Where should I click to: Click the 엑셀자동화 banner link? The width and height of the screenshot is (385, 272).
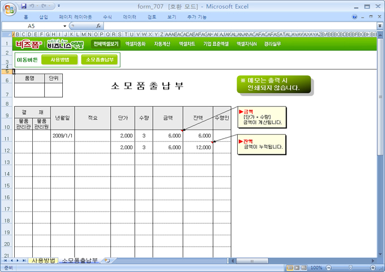pyautogui.click(x=135, y=44)
